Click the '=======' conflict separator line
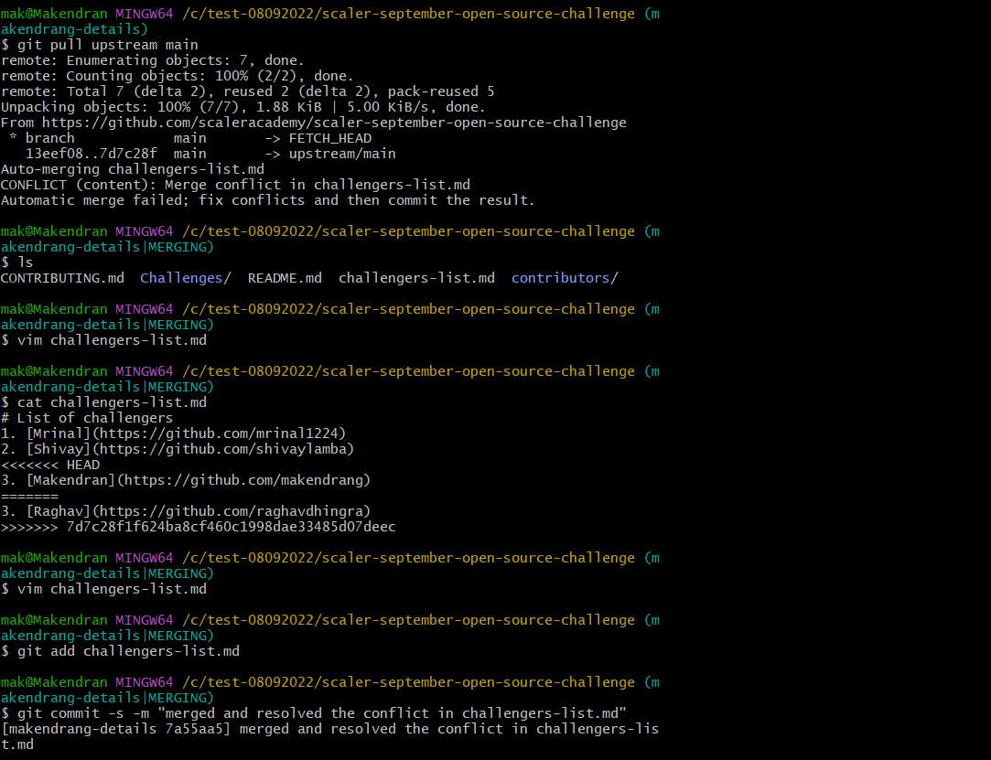This screenshot has height=760, width=991. [x=29, y=496]
